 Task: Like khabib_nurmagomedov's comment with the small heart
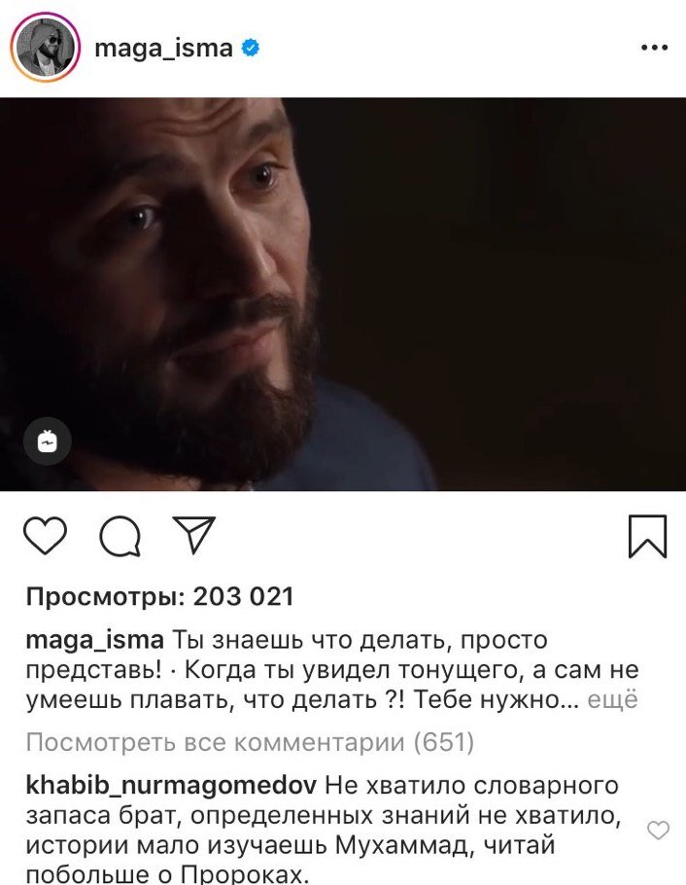pyautogui.click(x=658, y=831)
